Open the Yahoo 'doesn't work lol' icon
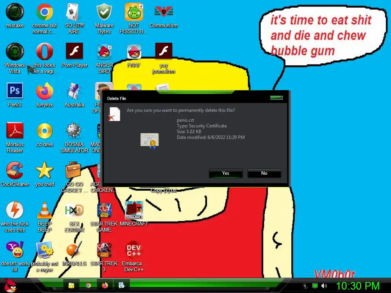 click(15, 250)
